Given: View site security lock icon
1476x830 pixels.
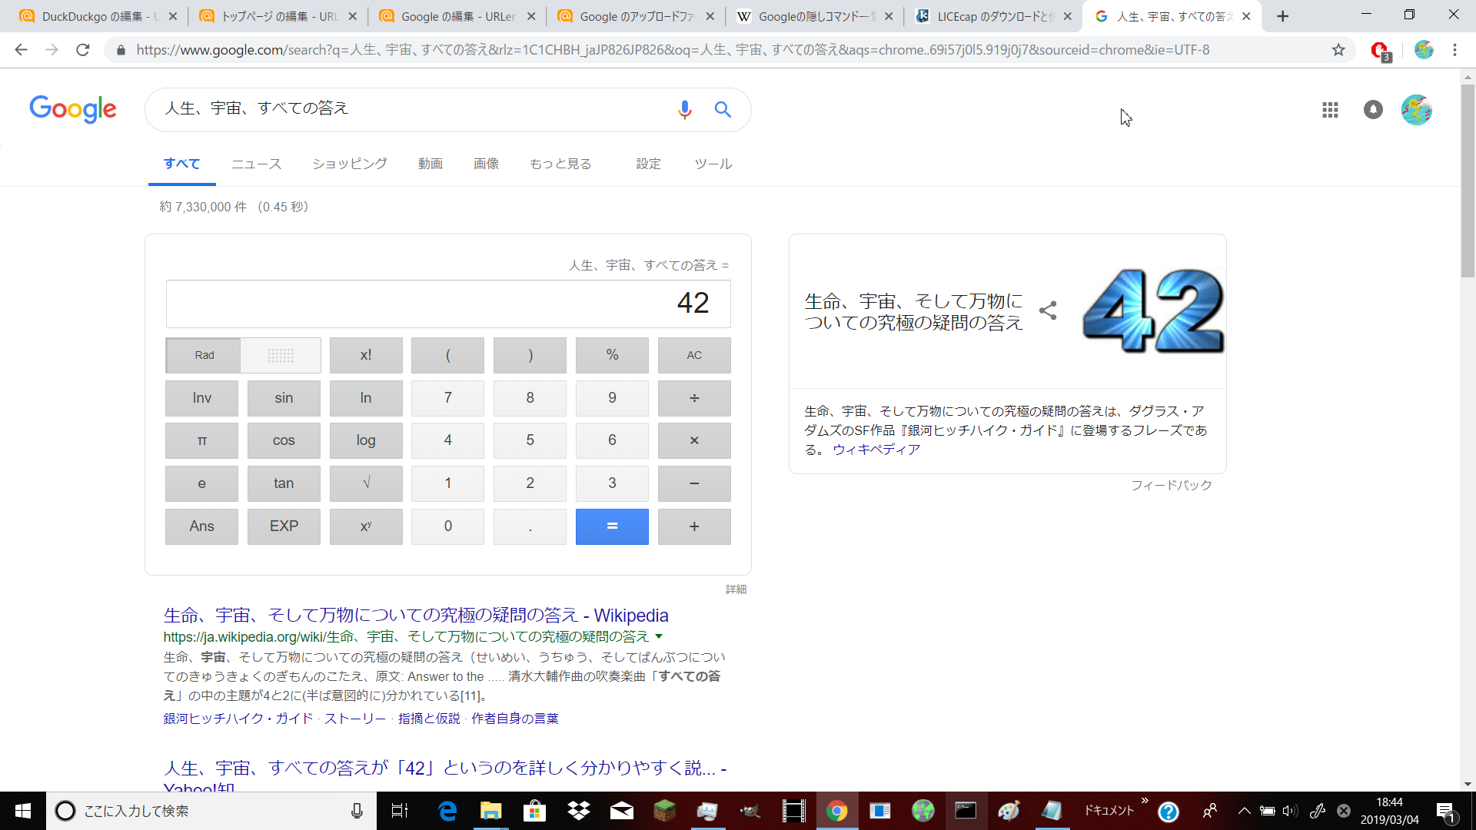Looking at the screenshot, I should tap(121, 50).
